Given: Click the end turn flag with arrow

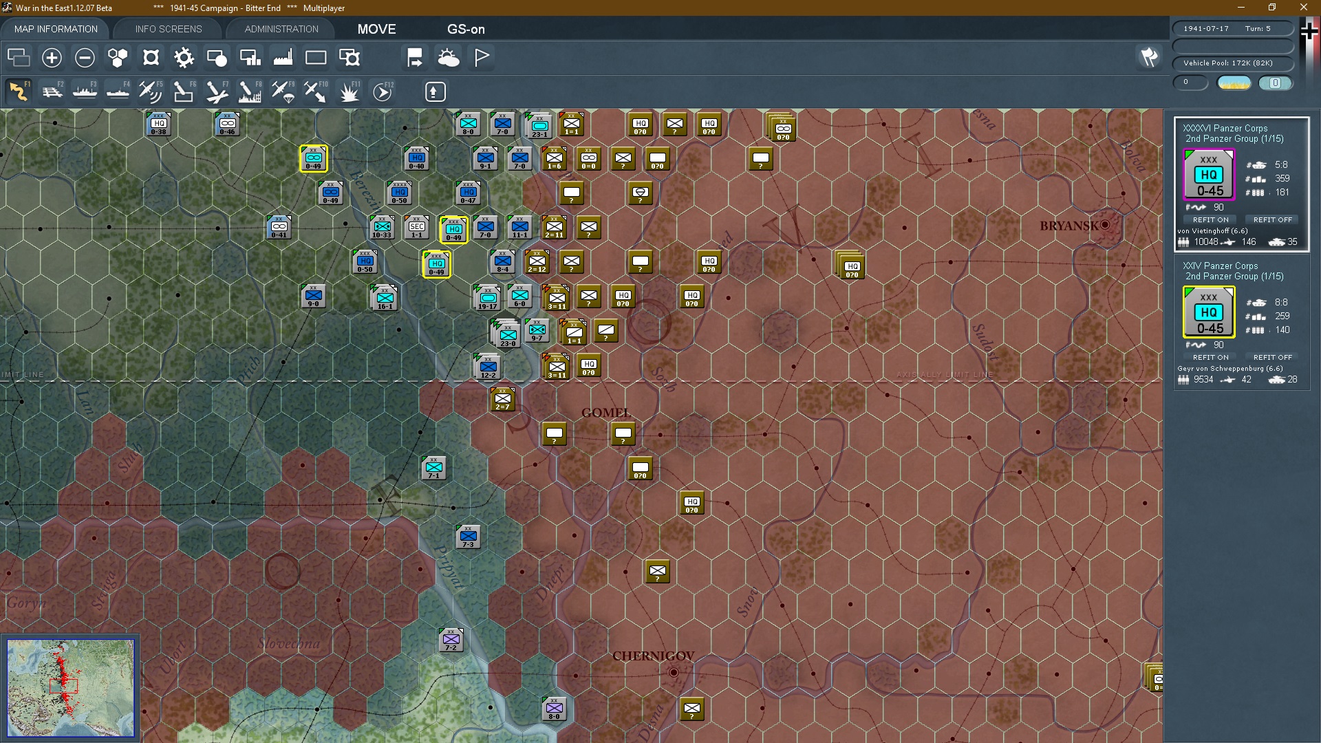Looking at the screenshot, I should [415, 58].
